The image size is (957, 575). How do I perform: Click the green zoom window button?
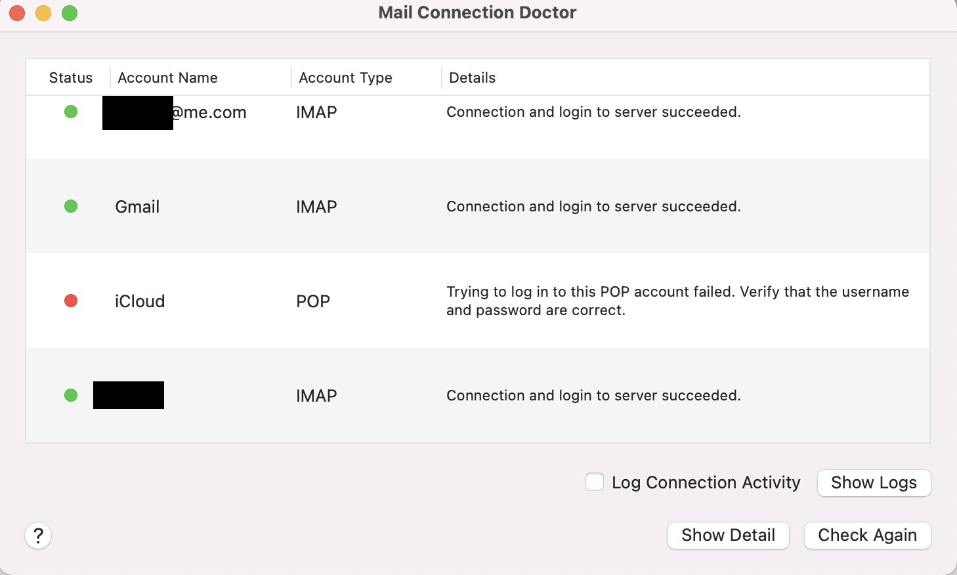point(70,13)
